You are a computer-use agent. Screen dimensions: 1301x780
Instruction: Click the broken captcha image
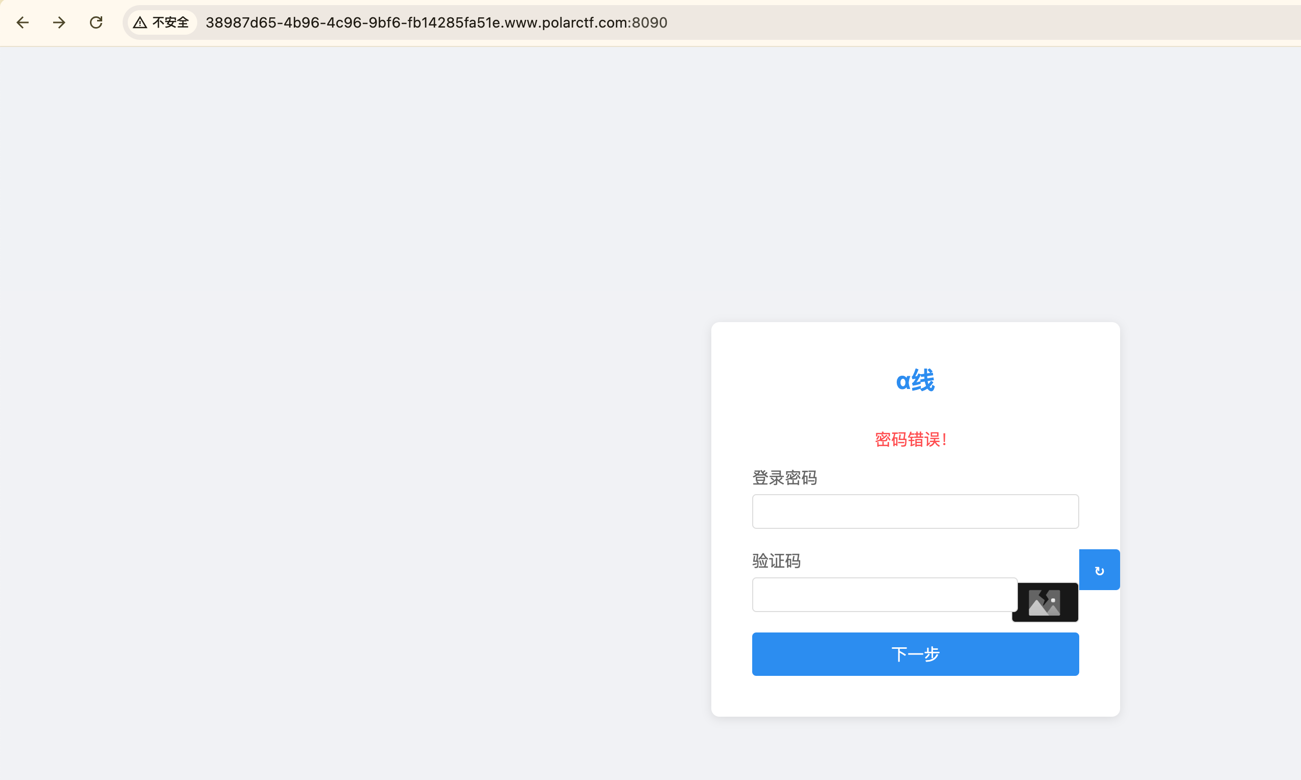tap(1045, 602)
